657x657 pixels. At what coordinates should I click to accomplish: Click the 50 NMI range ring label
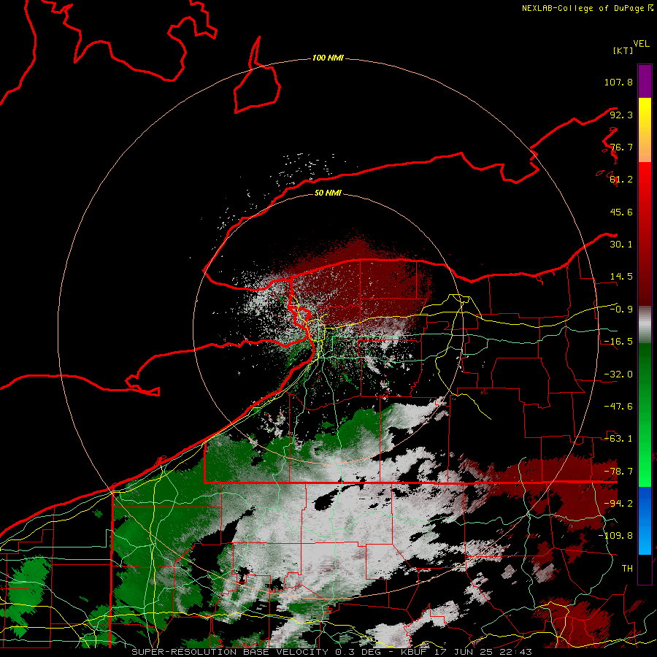(x=328, y=193)
